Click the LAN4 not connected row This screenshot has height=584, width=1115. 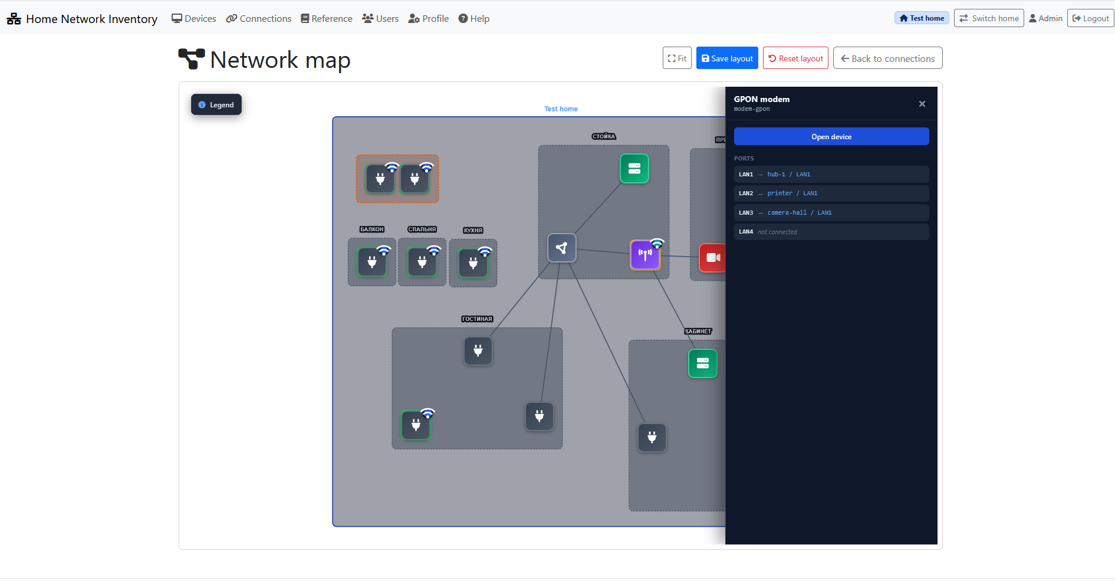click(831, 232)
